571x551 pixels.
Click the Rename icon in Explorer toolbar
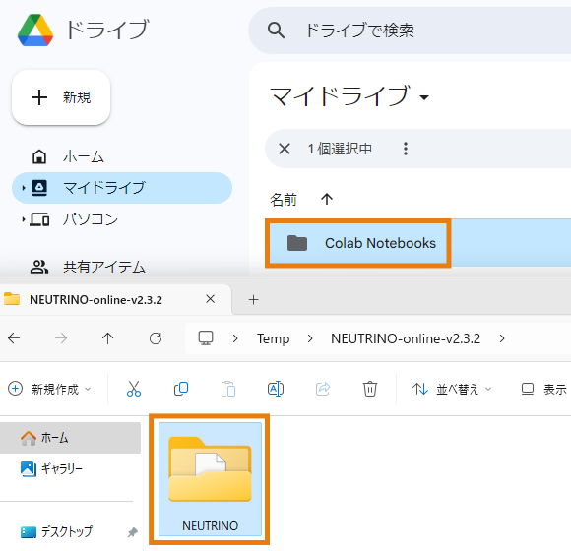(x=276, y=389)
